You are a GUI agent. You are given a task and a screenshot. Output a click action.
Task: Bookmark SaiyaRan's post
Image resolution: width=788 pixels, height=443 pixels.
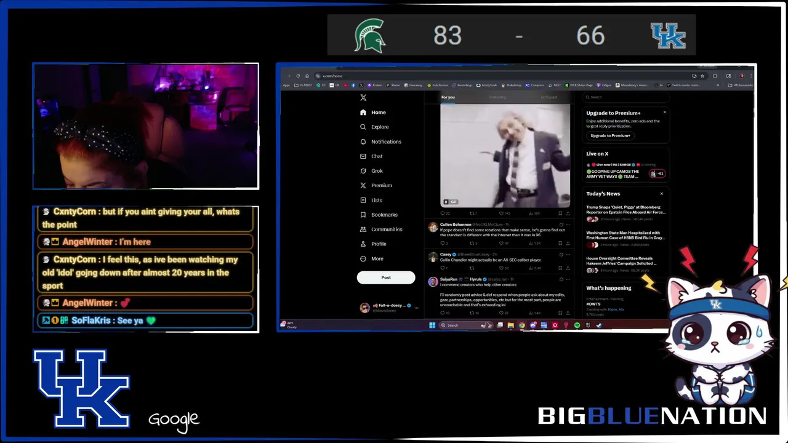point(560,313)
